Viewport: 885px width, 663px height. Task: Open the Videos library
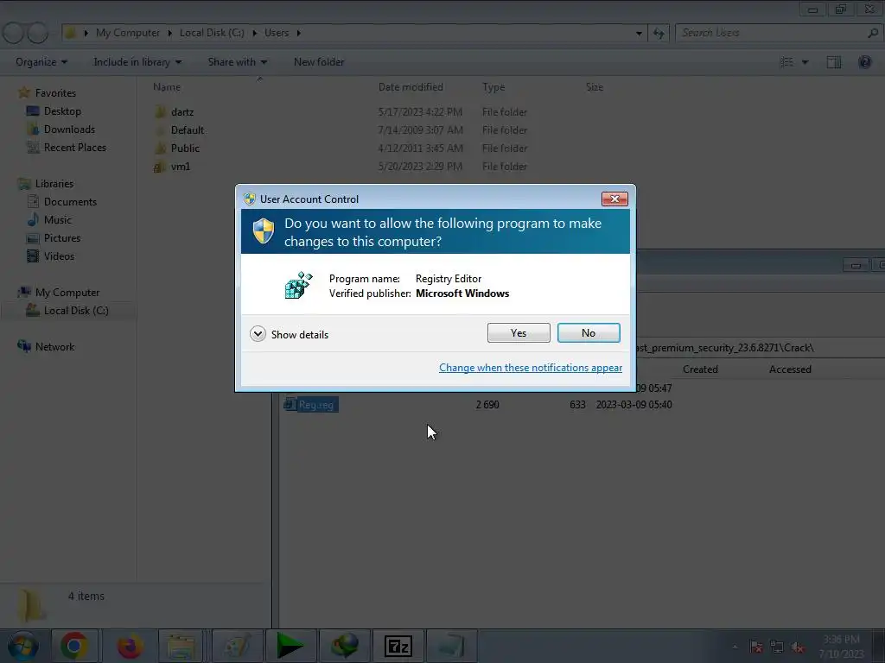pyautogui.click(x=59, y=256)
